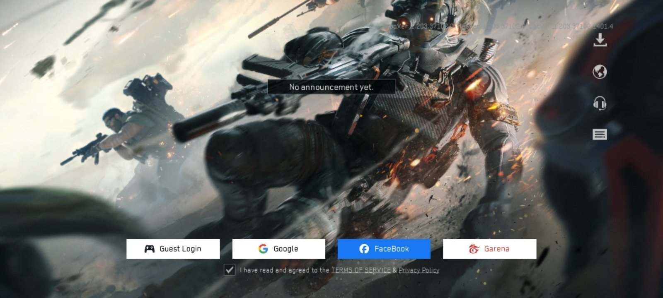Select the Garena login button
663x298 pixels.
[x=489, y=249]
